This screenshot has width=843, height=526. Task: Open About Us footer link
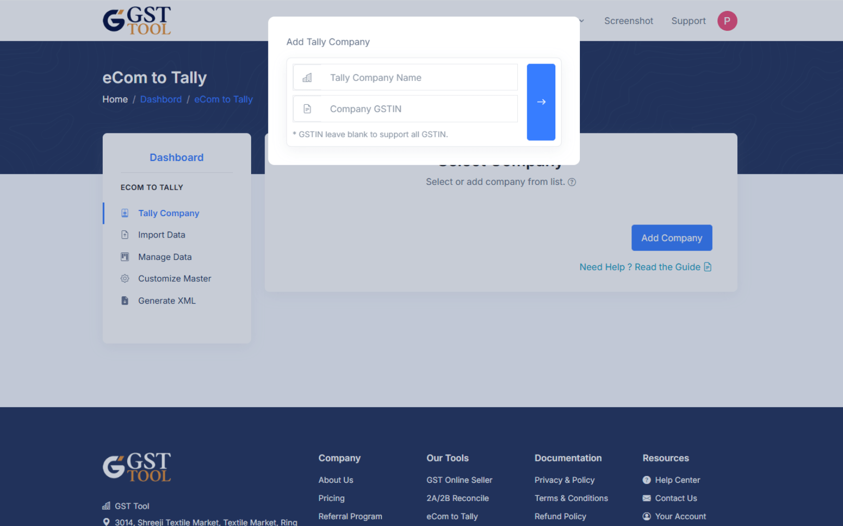coord(336,480)
